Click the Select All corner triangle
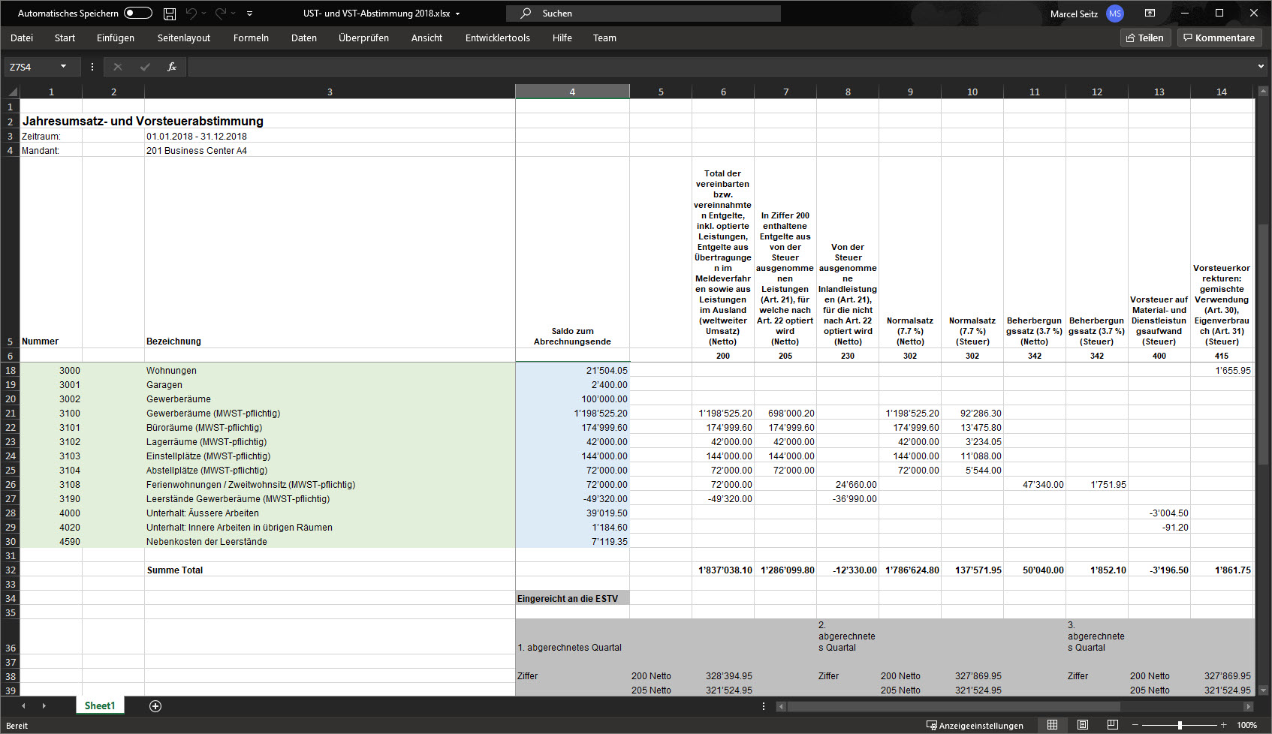The width and height of the screenshot is (1272, 734). pos(12,92)
